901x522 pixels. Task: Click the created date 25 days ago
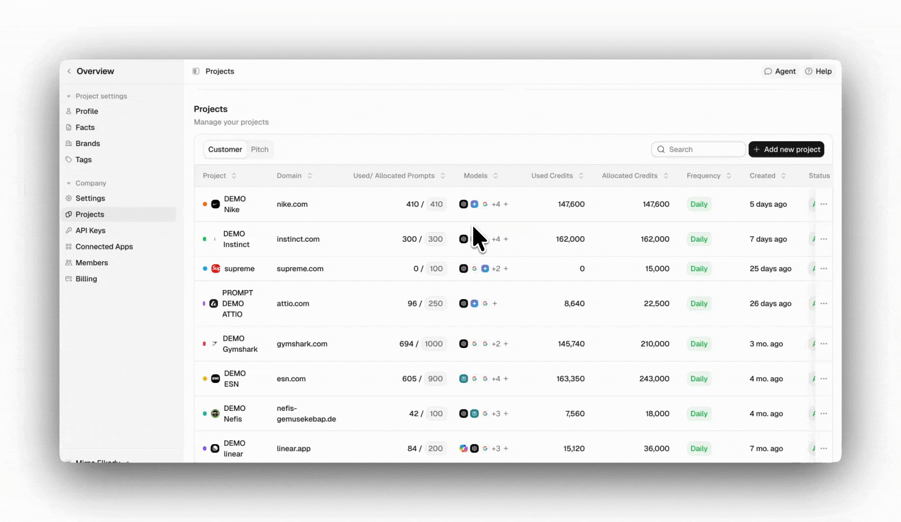coord(770,268)
